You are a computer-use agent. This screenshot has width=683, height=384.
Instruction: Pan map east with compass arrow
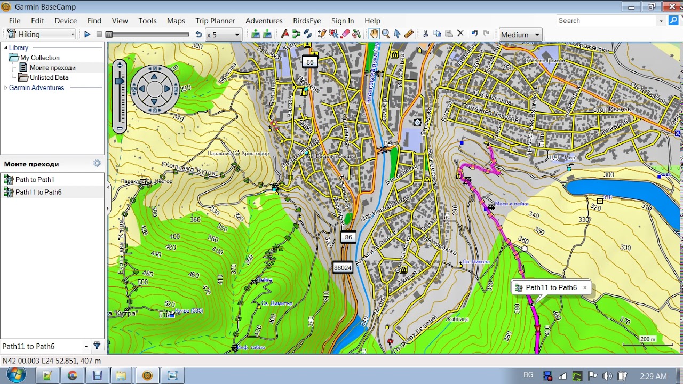click(x=168, y=89)
